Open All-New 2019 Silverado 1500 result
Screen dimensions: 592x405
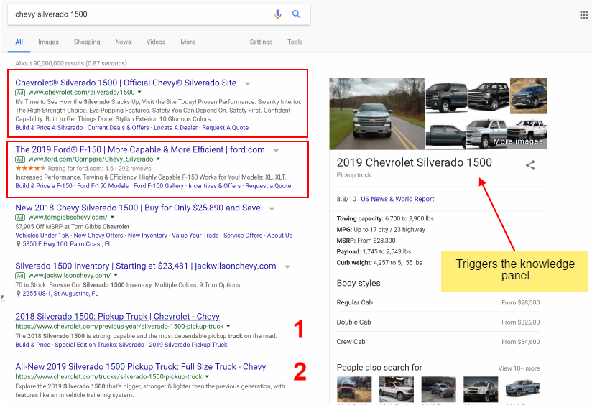tap(140, 366)
